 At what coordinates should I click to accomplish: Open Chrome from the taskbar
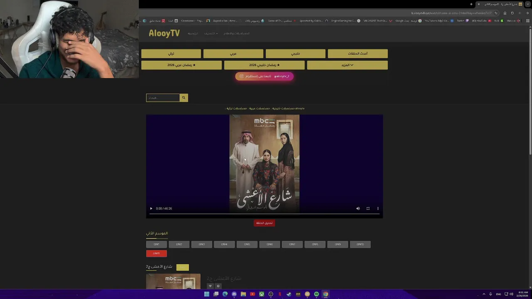[x=325, y=294]
